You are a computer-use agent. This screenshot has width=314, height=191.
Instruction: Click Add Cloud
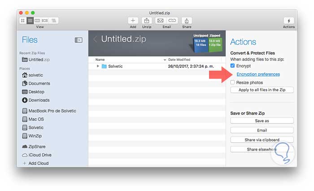tap(35, 163)
